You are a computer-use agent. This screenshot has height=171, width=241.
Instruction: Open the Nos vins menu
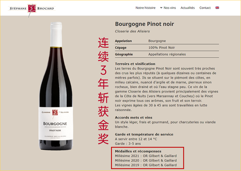(x=170, y=8)
